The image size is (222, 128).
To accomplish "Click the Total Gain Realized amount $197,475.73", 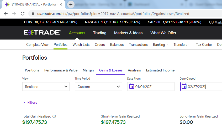I will 35,122.
